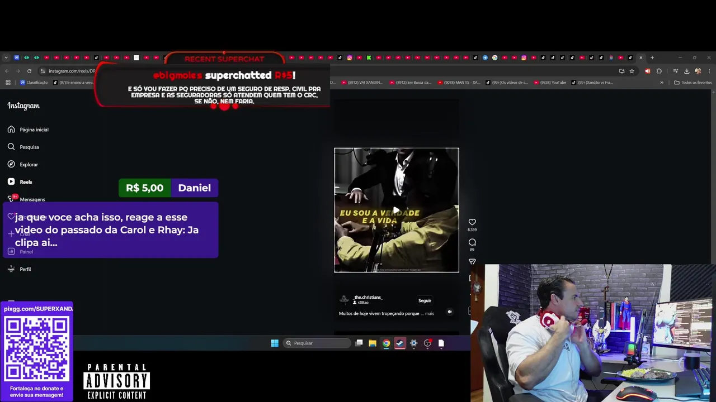Viewport: 716px width, 402px height.
Task: Open the '(99+)Xandão vs Fra...' bookmark
Action: tap(592, 83)
